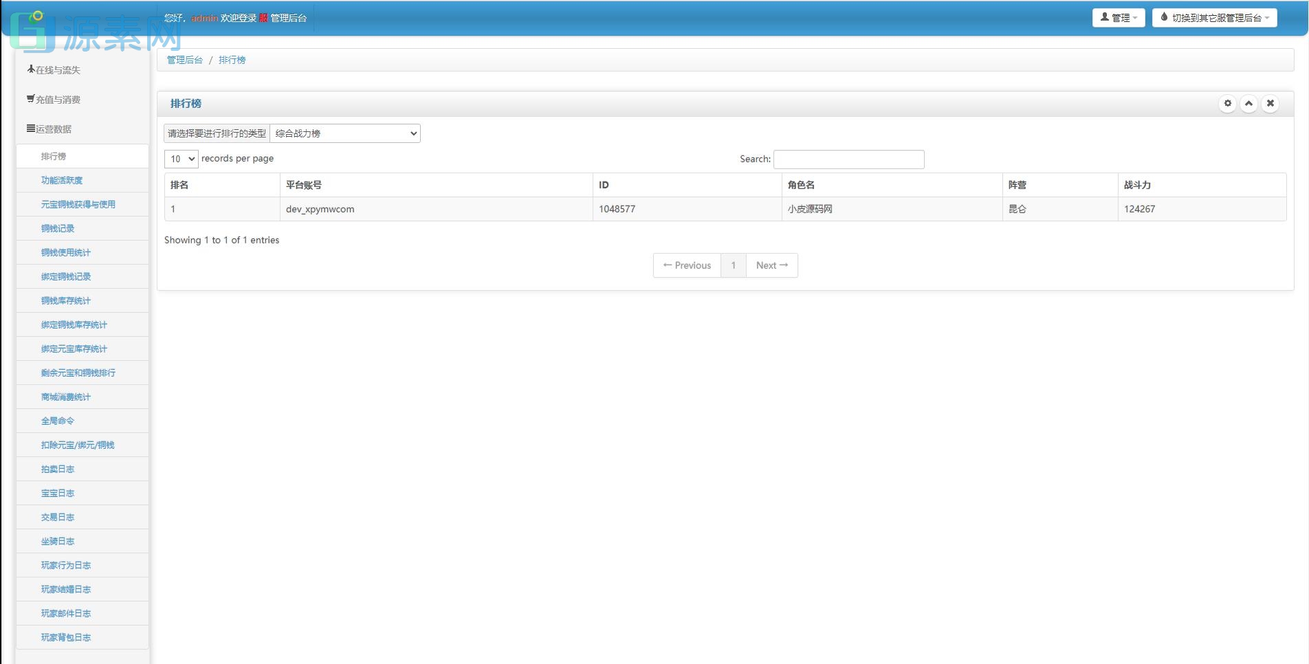Click inside the Search input field
Screen dimensions: 1309x664
(848, 159)
